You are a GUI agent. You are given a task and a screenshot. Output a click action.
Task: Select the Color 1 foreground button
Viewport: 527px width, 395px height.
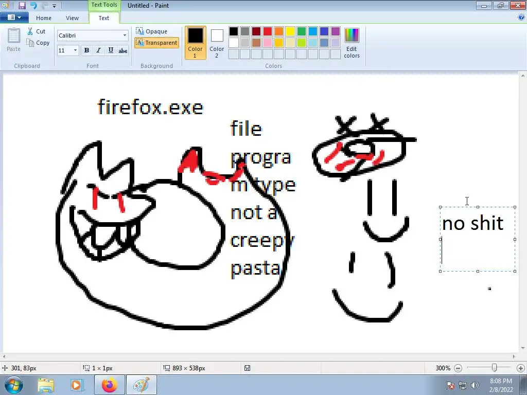(x=195, y=43)
